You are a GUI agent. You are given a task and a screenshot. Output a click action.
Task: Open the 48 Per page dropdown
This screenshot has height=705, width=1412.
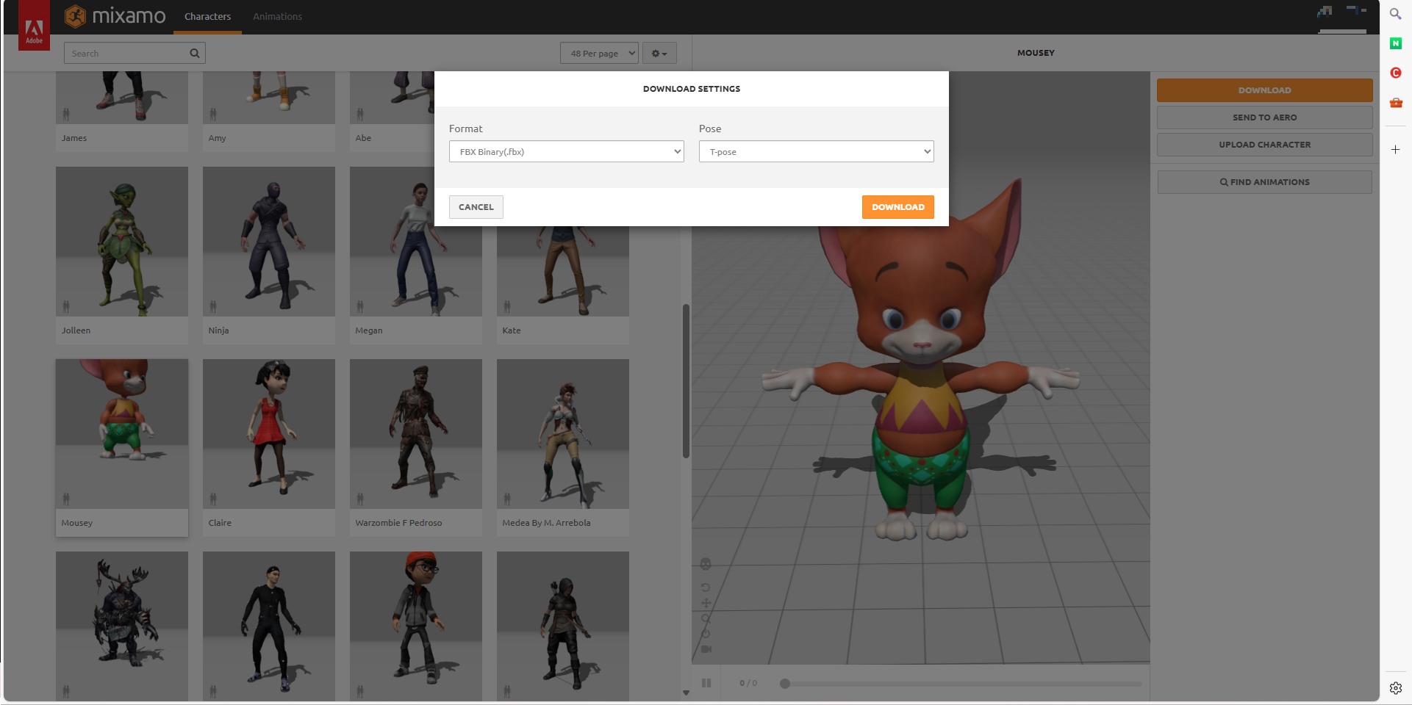click(599, 53)
